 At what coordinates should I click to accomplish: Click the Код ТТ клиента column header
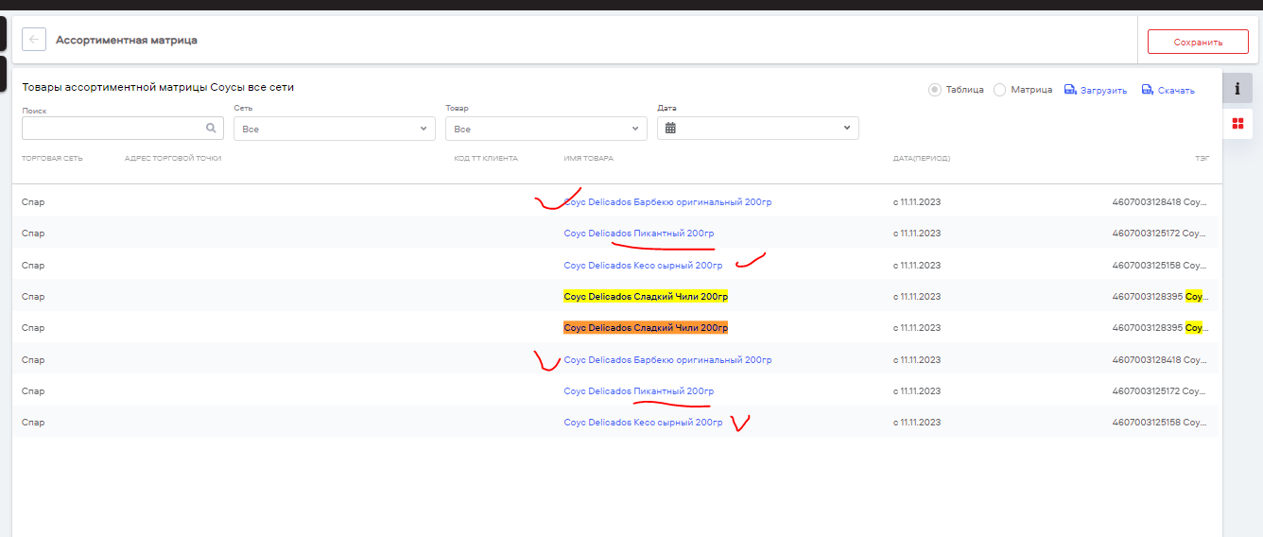tap(486, 159)
